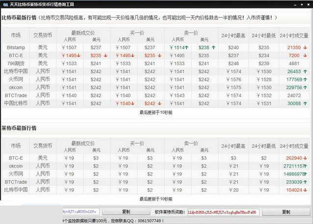The image size is (313, 224).
Task: Click 市场 column header in Bitcoin table
Action: coord(16,35)
